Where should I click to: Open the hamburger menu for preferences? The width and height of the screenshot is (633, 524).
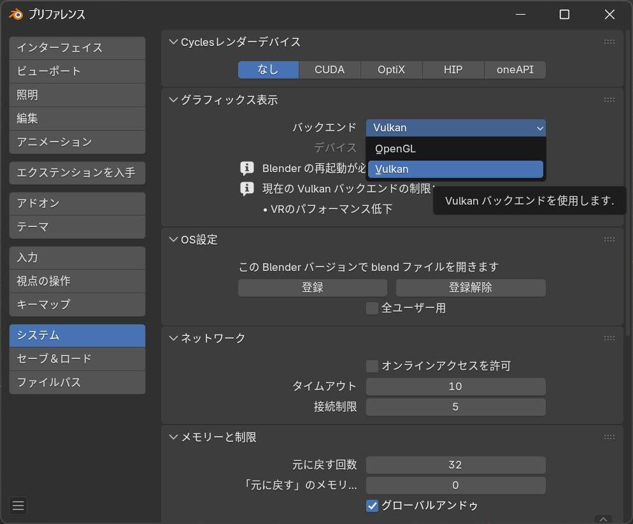click(x=18, y=506)
